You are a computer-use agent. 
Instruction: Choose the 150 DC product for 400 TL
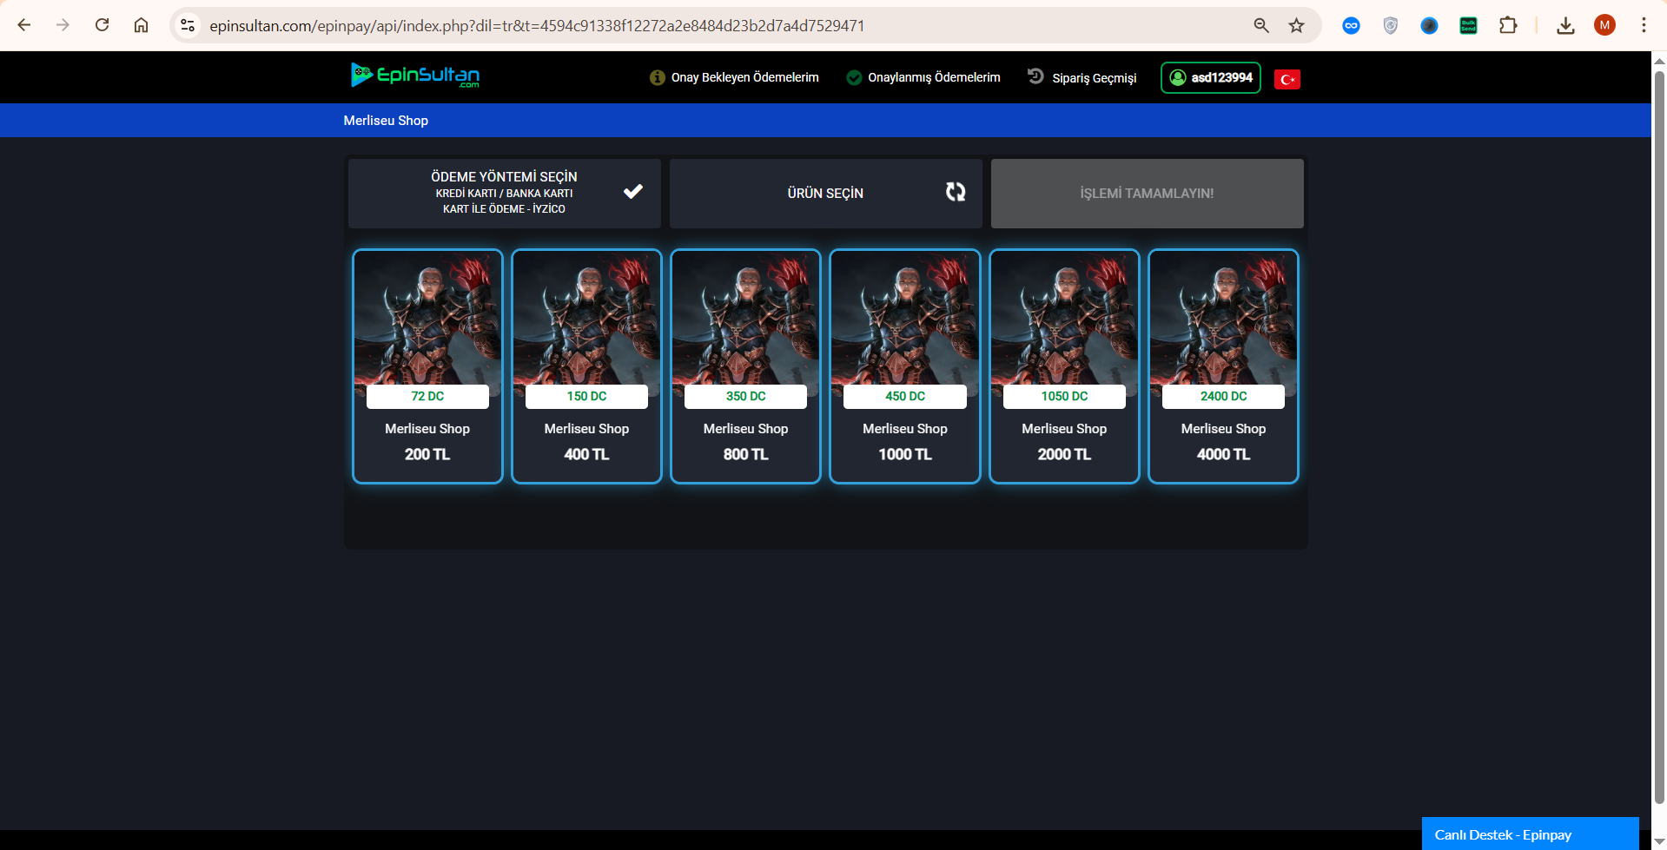coord(586,366)
